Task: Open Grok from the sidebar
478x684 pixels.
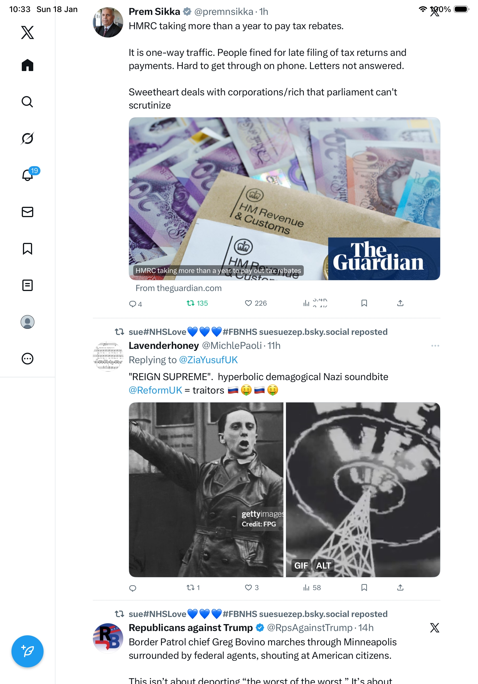Action: (x=28, y=138)
